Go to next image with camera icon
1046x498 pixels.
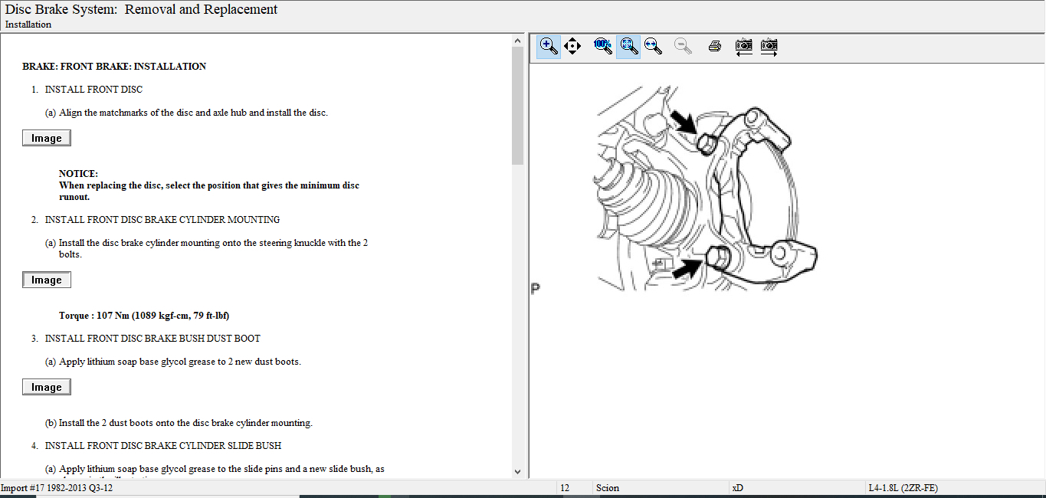[x=769, y=46]
